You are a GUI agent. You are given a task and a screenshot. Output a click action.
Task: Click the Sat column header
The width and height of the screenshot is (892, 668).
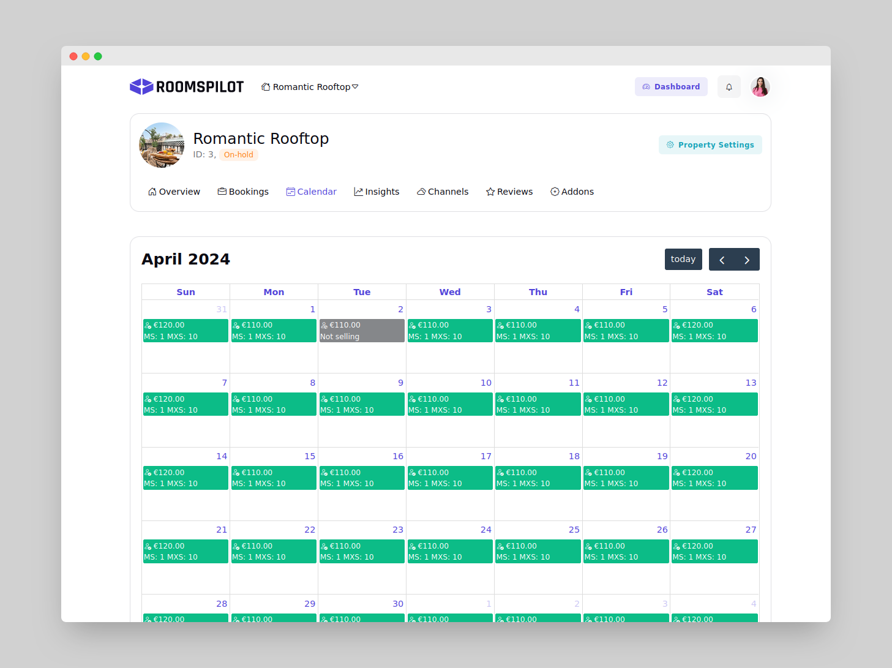coord(714,292)
